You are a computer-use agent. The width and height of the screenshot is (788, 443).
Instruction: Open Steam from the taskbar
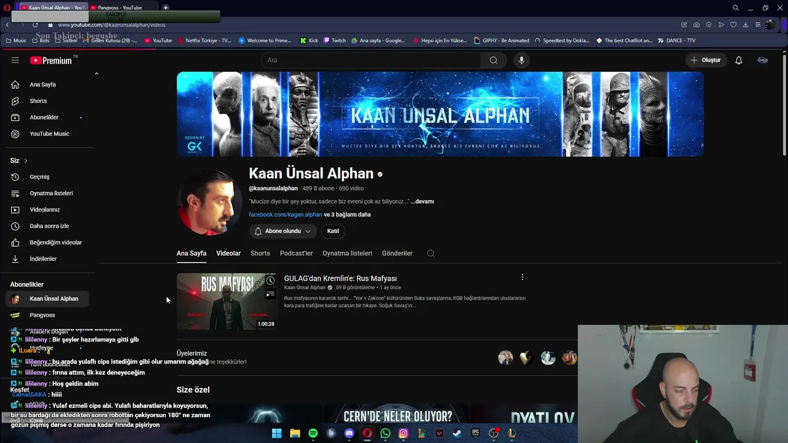(x=457, y=433)
